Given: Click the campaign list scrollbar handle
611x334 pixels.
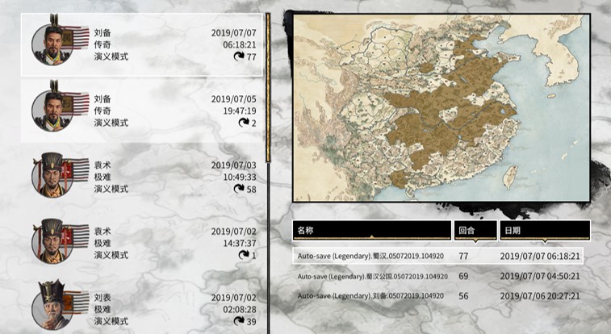Looking at the screenshot, I should click(268, 88).
